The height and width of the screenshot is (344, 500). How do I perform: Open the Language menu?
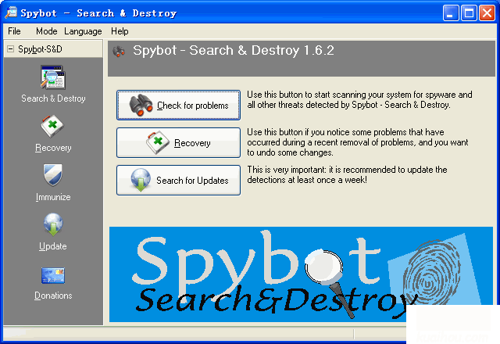click(x=83, y=31)
